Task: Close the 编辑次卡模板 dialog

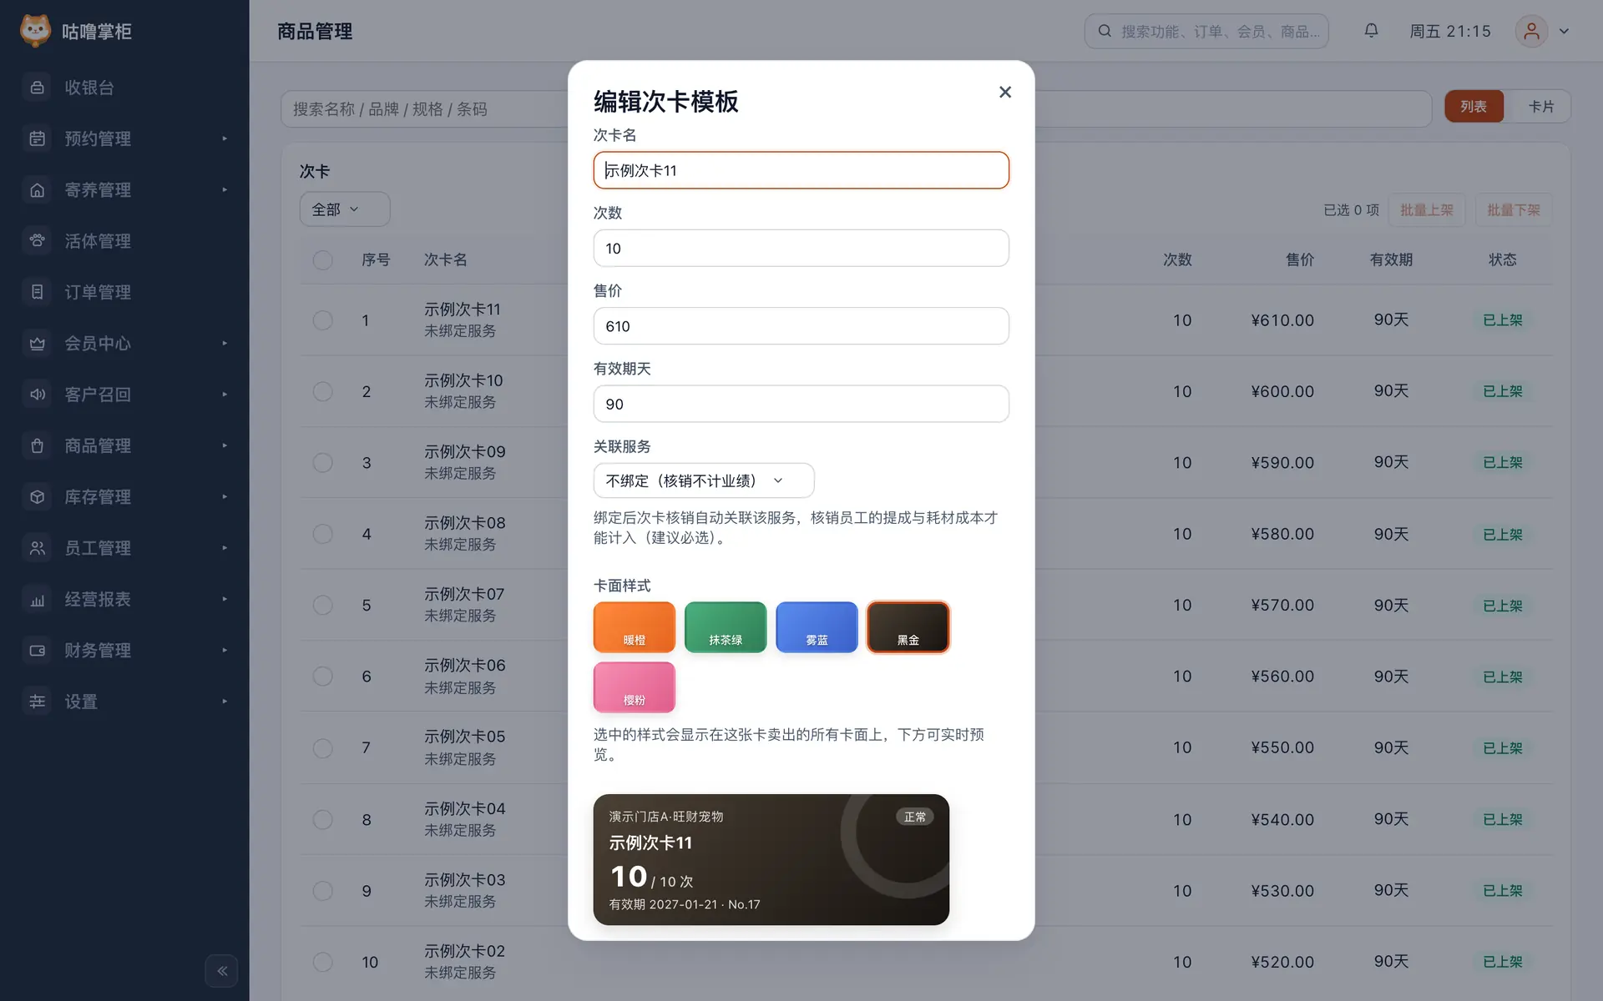Action: [x=1005, y=92]
